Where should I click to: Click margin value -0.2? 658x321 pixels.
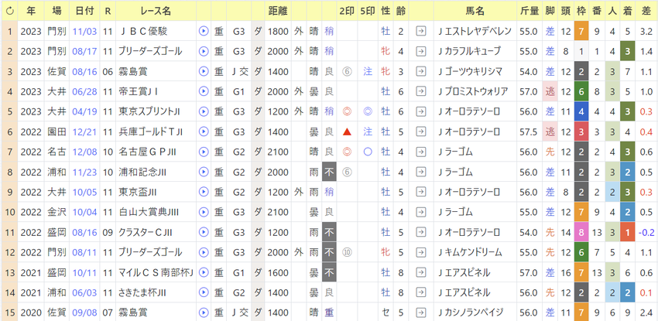tap(646, 232)
